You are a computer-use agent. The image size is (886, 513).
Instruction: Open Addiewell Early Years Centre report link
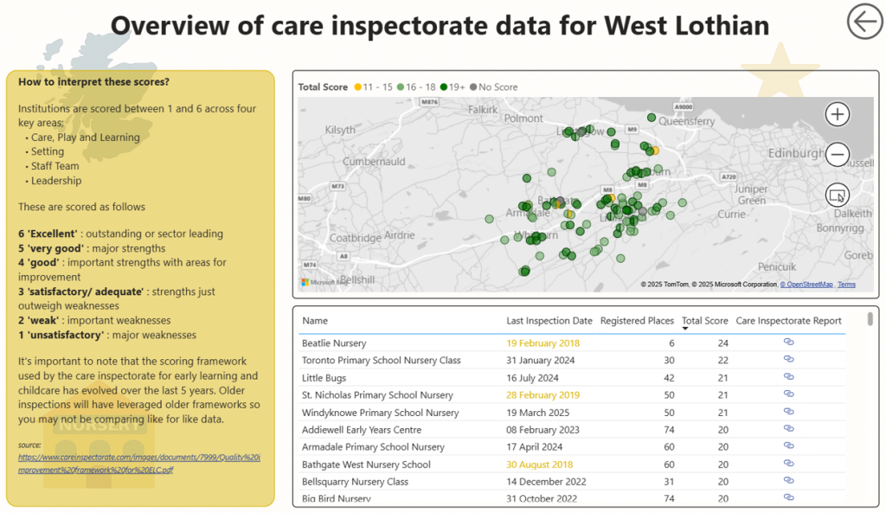[789, 428]
